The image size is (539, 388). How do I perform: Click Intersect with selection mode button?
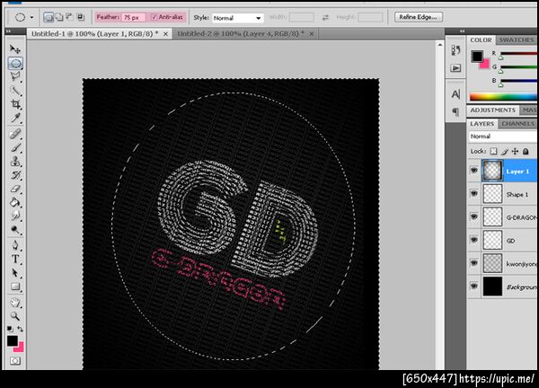click(81, 17)
